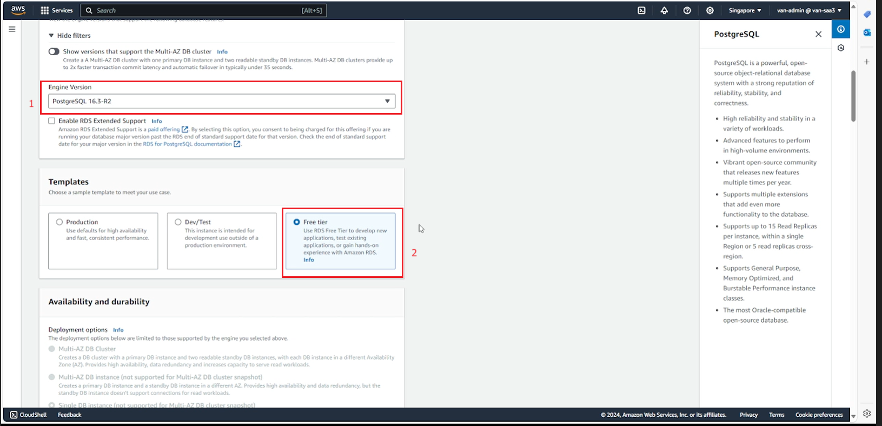The image size is (882, 426).
Task: Launch CloudShell from top bar icon
Action: coord(641,10)
